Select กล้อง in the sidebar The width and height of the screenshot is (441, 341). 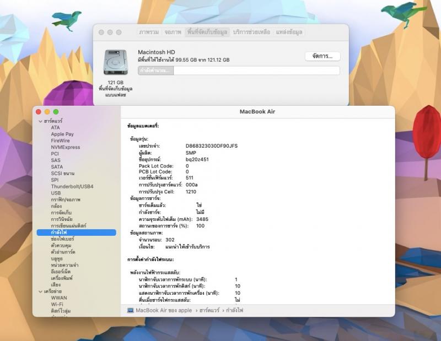click(x=56, y=206)
